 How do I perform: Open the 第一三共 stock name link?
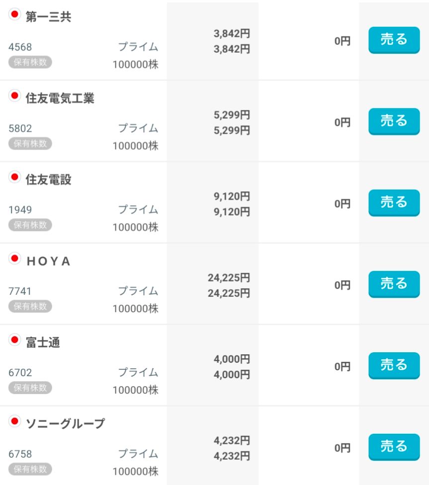48,17
